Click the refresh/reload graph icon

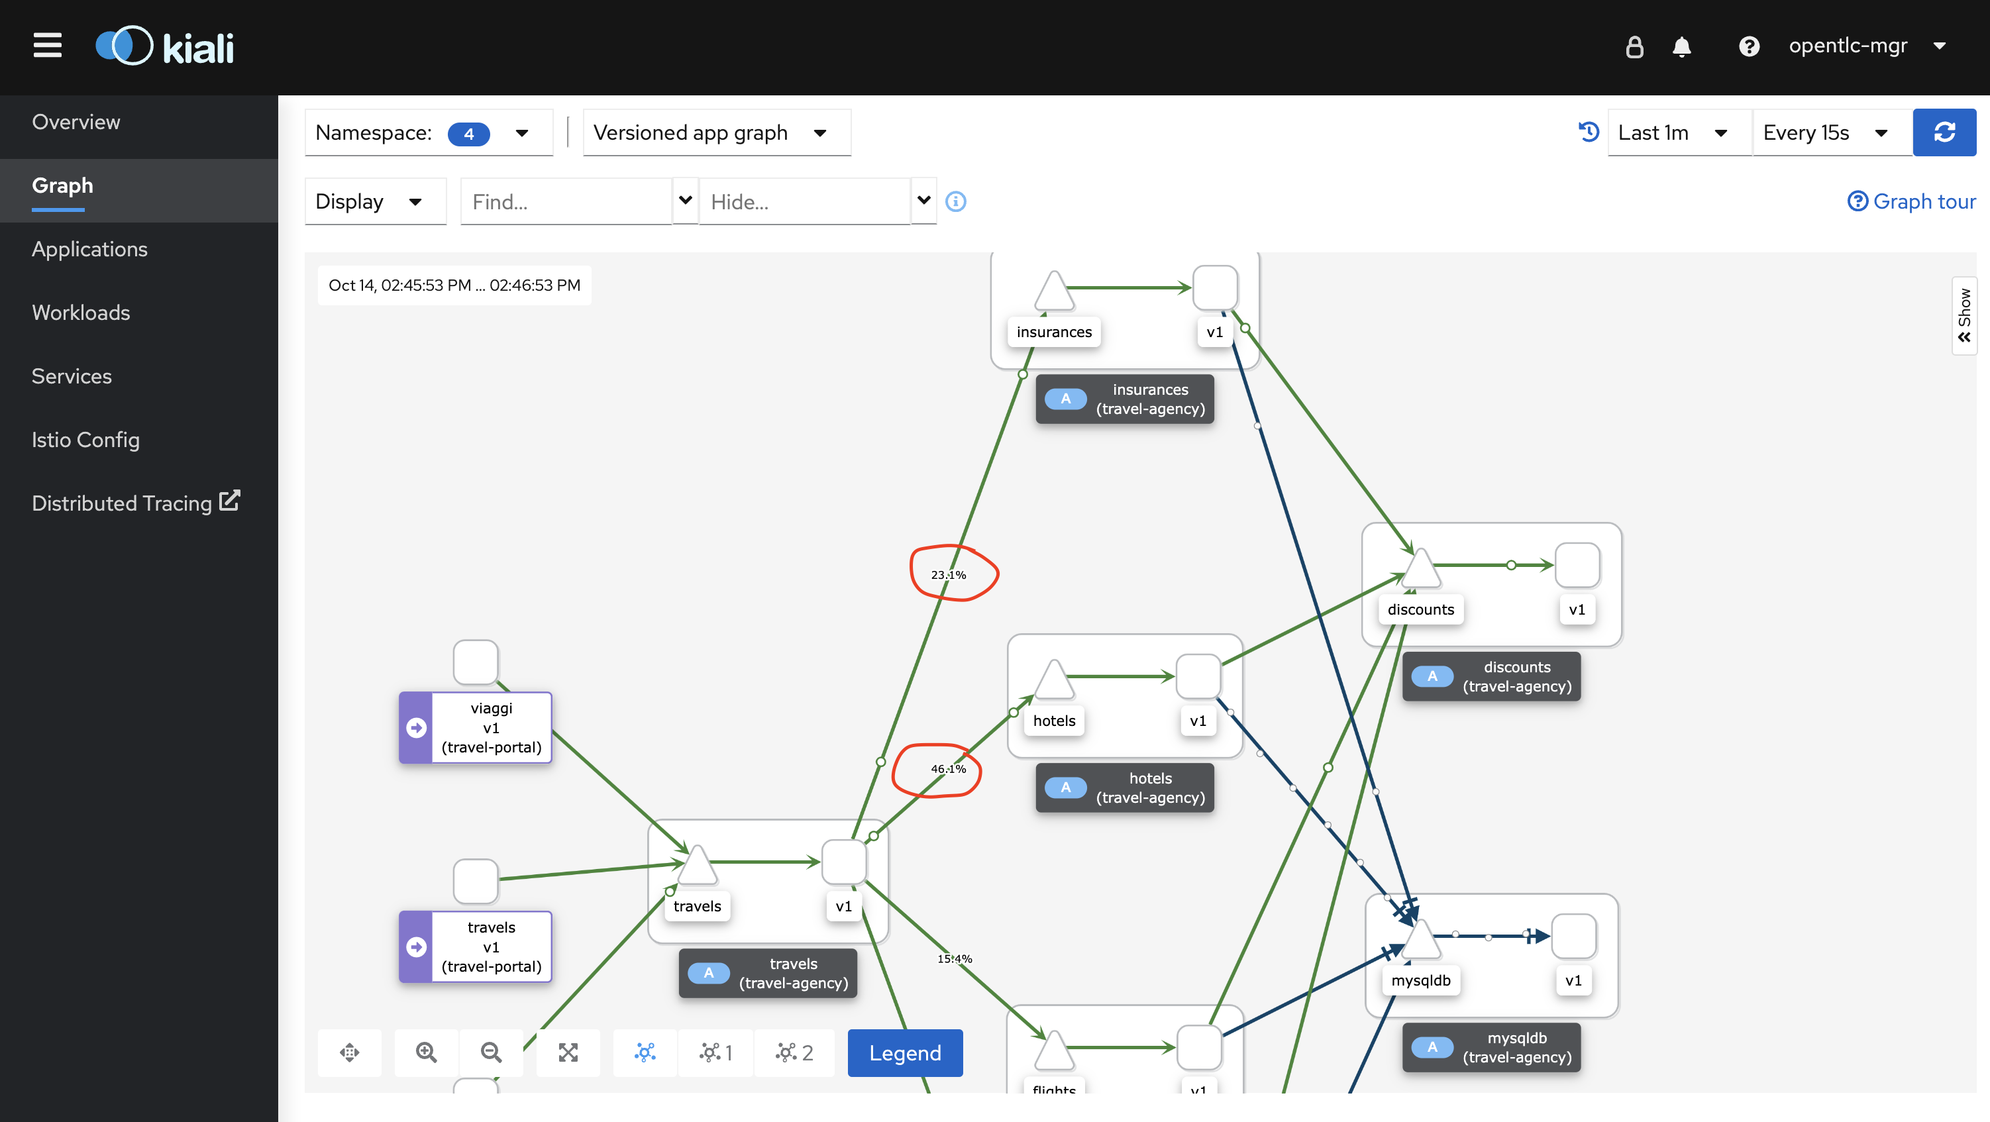click(1942, 132)
